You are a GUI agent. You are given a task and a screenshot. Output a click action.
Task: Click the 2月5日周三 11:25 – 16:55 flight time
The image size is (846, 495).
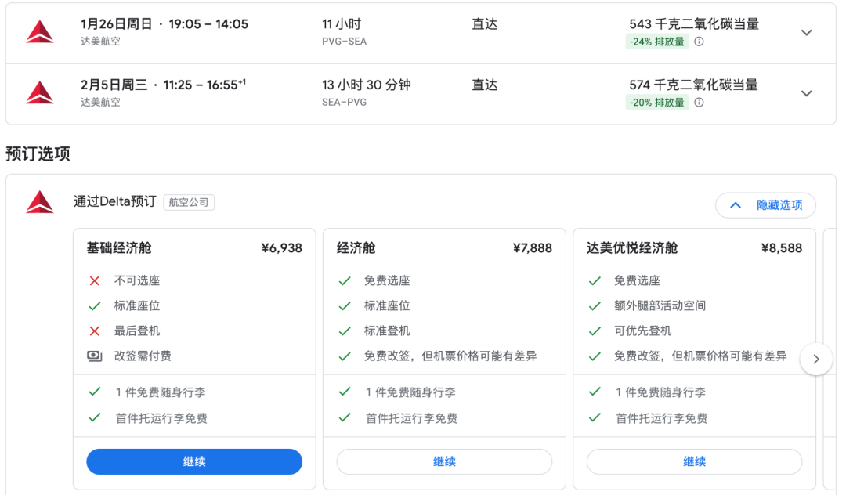pos(164,85)
